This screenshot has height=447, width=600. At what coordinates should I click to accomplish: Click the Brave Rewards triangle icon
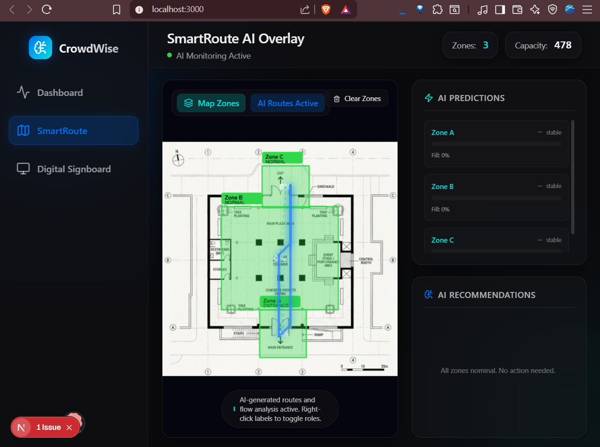point(345,9)
